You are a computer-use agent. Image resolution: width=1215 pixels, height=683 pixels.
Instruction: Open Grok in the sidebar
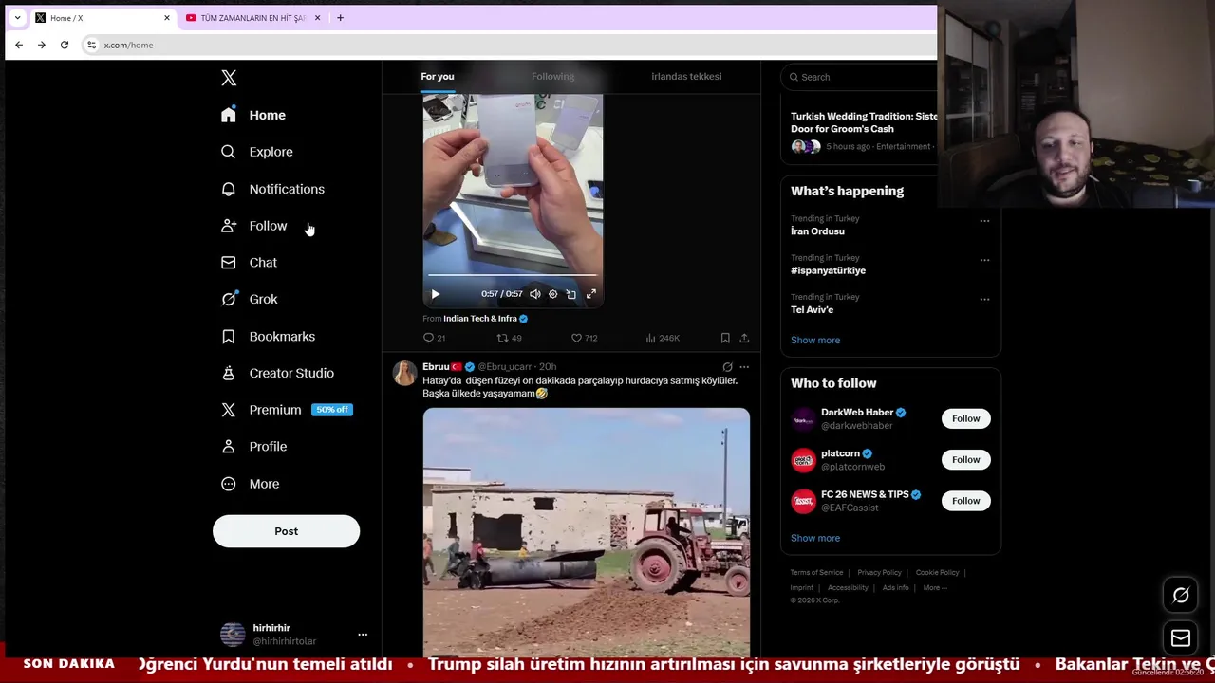[249, 299]
